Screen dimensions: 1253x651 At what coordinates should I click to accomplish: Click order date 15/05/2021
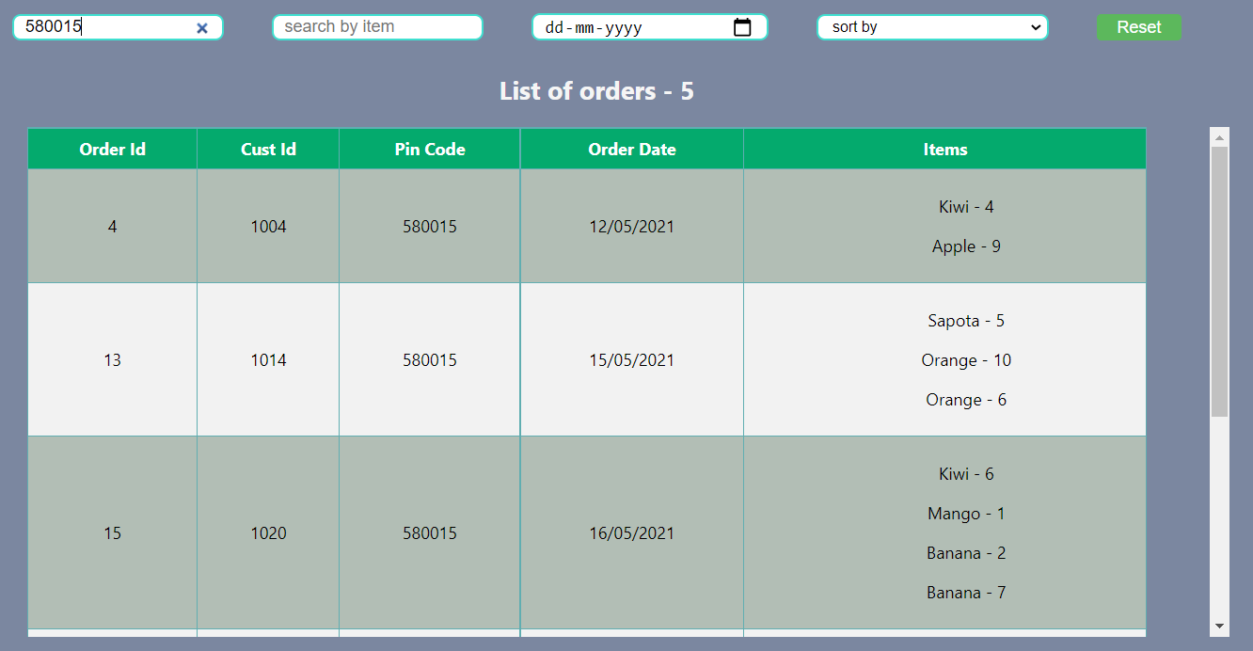(x=632, y=360)
